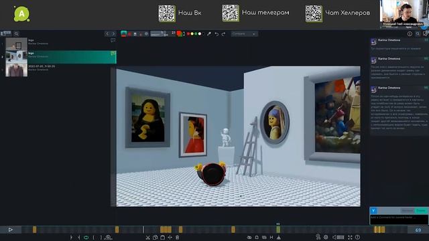This screenshot has height=241, width=429.
Task: Open the help question mark icon
Action: pyautogui.click(x=357, y=237)
